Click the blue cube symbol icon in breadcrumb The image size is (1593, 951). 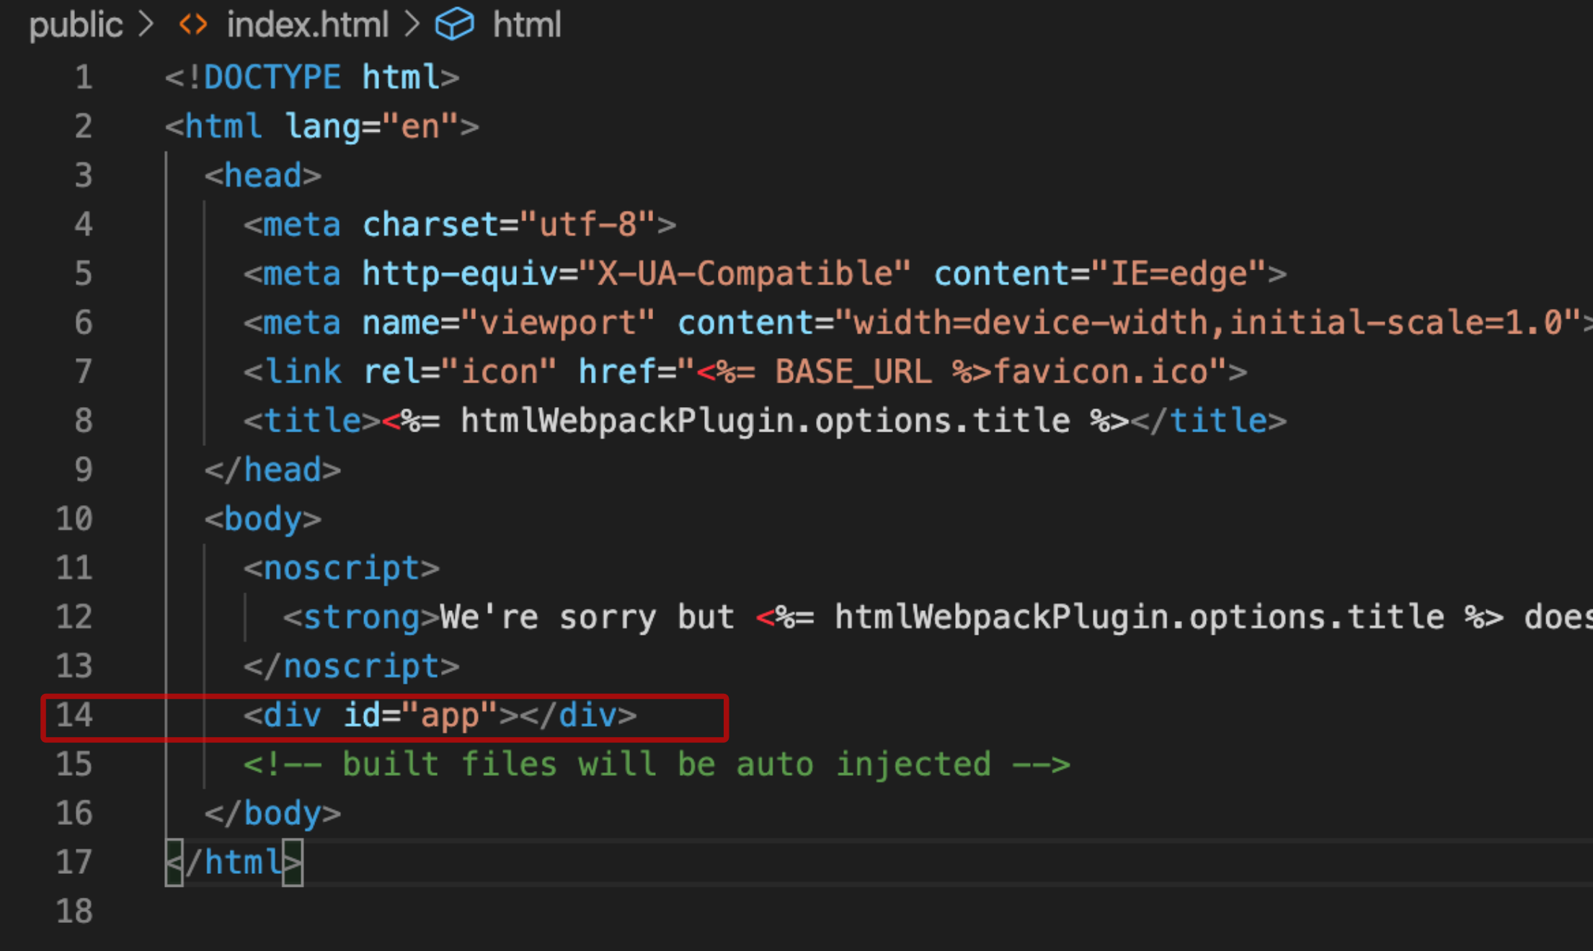(455, 25)
